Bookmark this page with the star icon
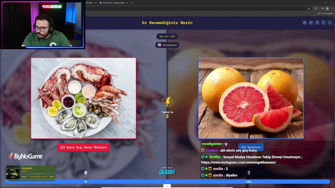The width and height of the screenshot is (335, 188). tap(309, 8)
